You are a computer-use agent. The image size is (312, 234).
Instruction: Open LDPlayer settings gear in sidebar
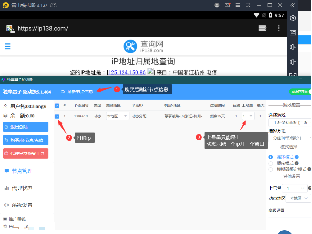click(293, 18)
